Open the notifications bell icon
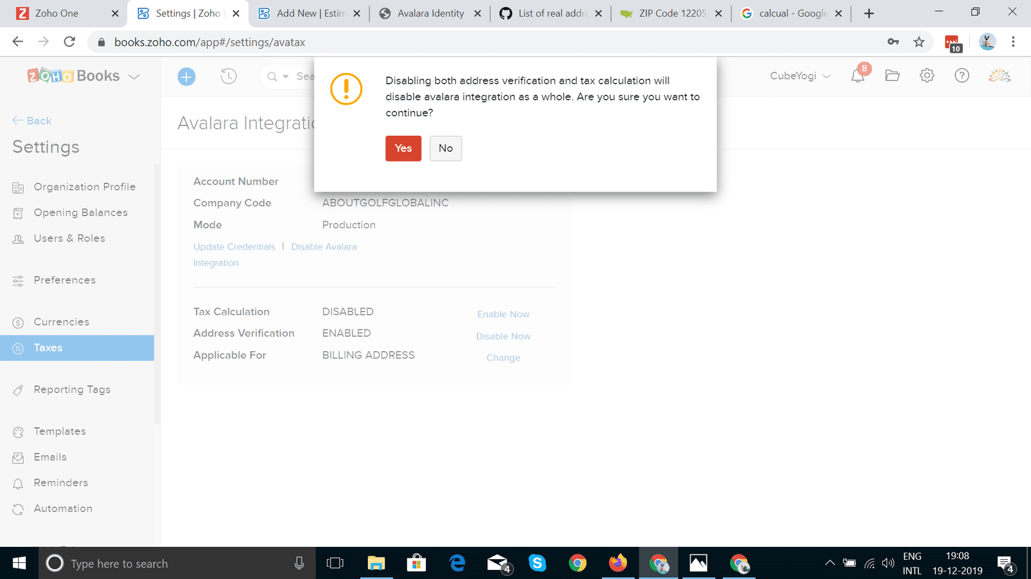This screenshot has height=579, width=1031. click(x=858, y=76)
